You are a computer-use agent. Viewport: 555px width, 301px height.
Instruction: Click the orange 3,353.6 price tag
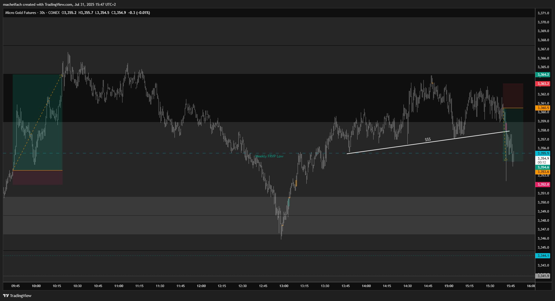pos(543,172)
